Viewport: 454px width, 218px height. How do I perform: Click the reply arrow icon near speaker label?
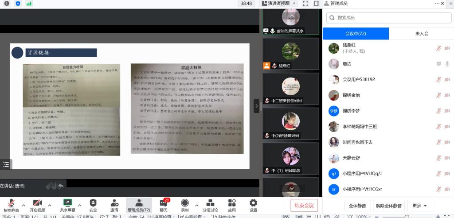point(60,186)
